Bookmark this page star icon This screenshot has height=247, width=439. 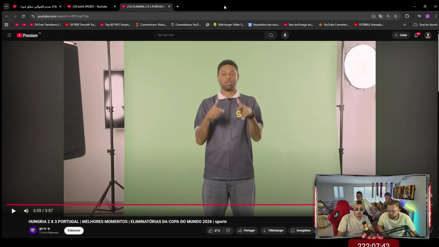(x=395, y=16)
